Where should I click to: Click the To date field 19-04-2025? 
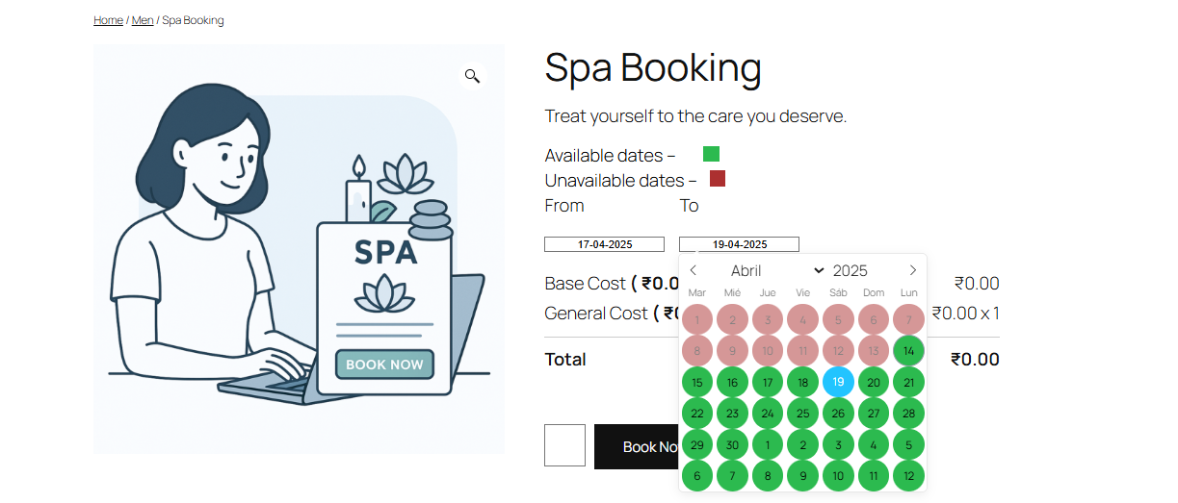click(x=740, y=244)
